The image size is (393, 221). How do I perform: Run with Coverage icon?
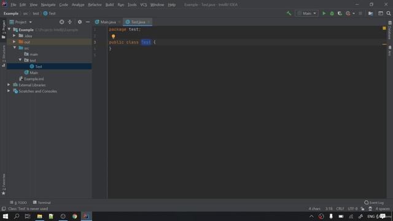[340, 14]
